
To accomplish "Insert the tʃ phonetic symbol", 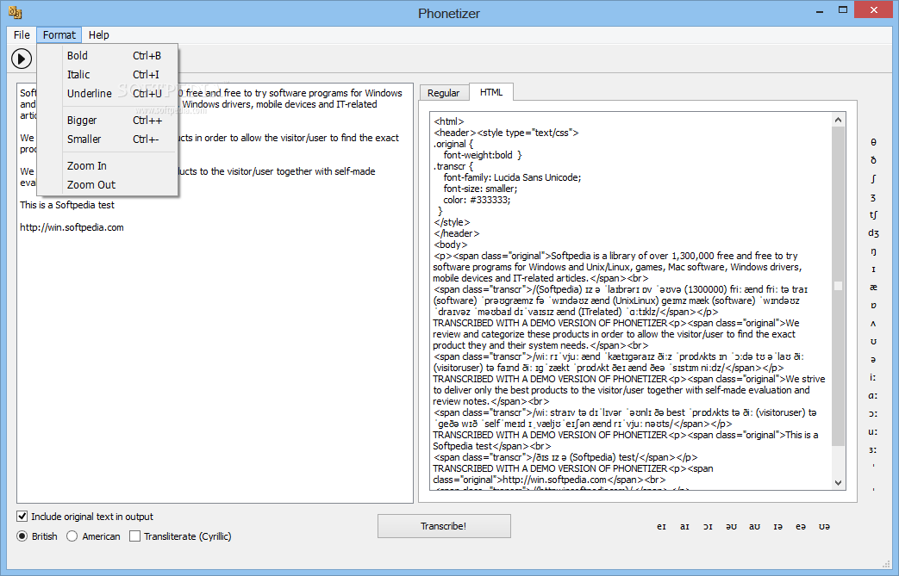I will (x=873, y=215).
